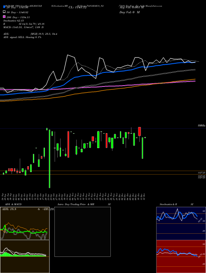The height and width of the screenshot is (273, 206).
Task: Click the 'Intra Day Trading Price & MR' title
Action: [x=76, y=204]
